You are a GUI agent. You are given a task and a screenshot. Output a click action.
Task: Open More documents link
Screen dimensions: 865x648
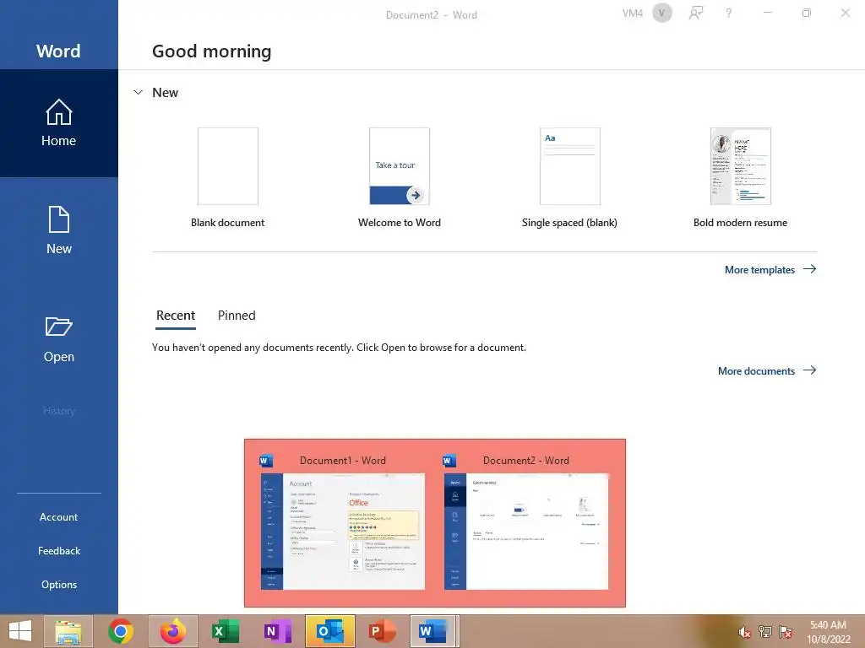767,371
